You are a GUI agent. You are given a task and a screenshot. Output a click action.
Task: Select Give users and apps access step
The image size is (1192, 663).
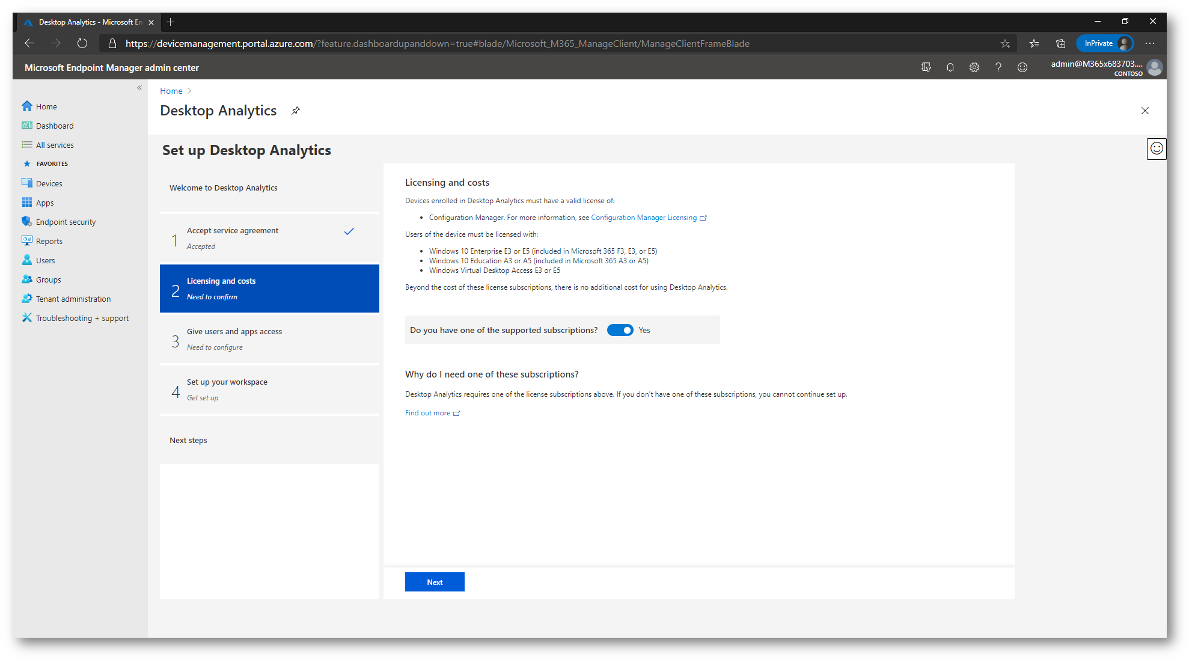point(269,339)
